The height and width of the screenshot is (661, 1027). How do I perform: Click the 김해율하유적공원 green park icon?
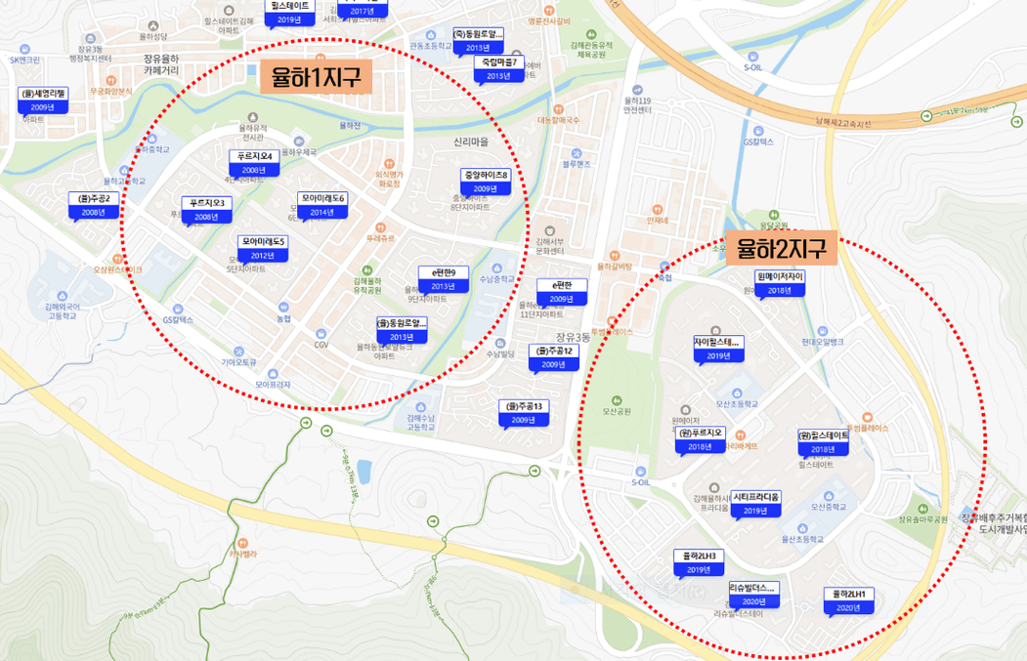click(x=367, y=269)
